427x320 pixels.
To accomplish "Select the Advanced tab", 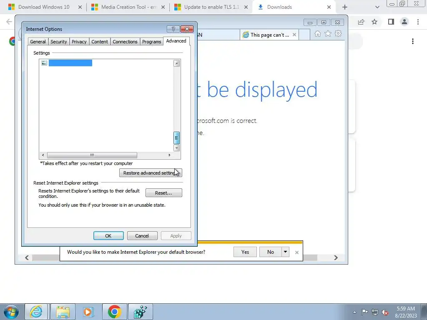I will (x=176, y=41).
